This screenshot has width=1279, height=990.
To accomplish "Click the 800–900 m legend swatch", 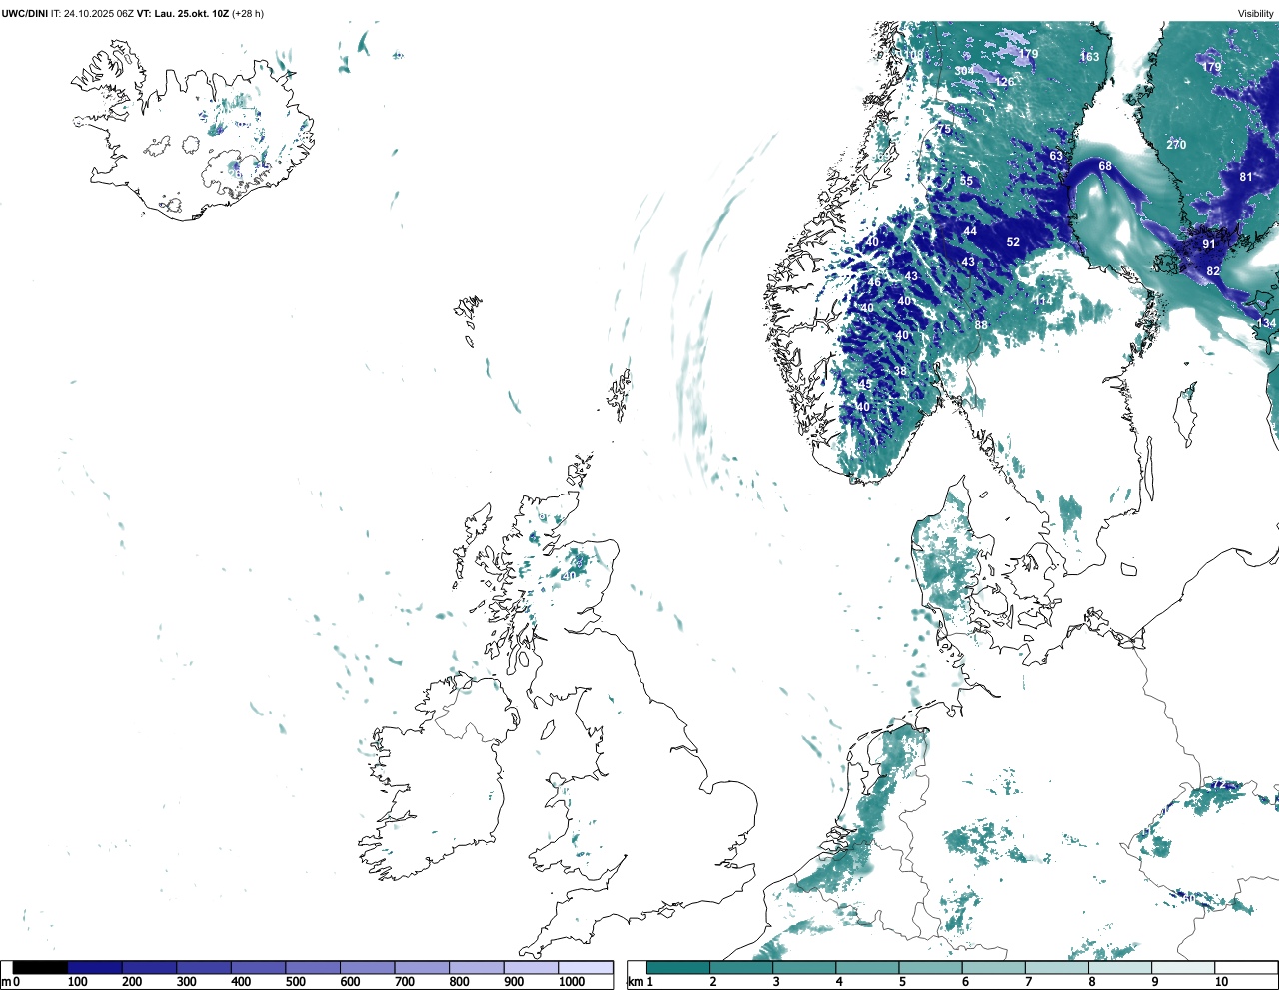I will [x=477, y=967].
